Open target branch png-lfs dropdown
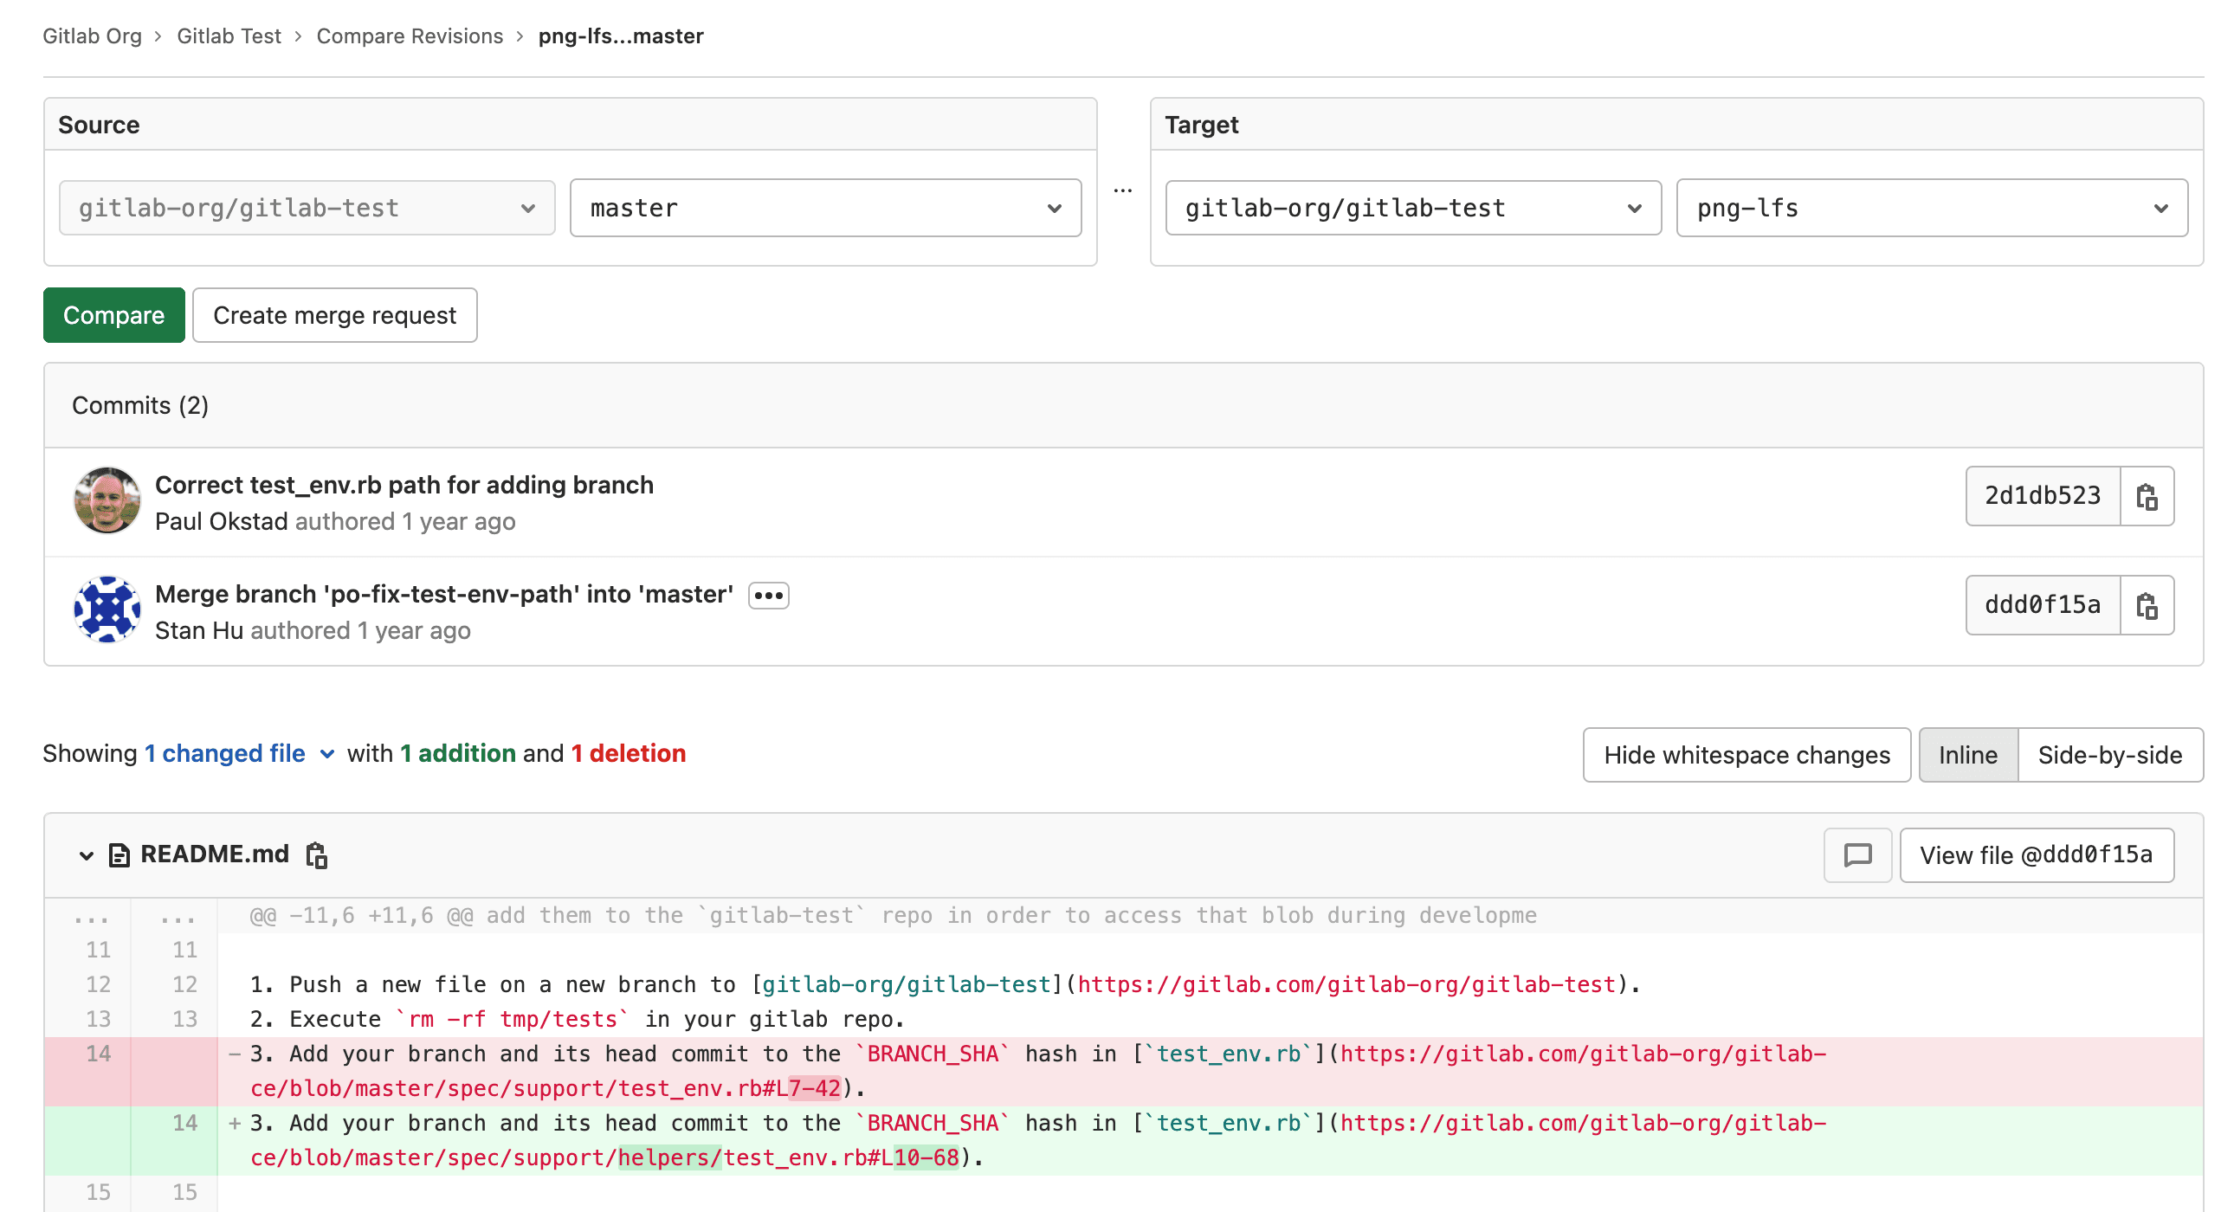Viewport: 2234px width, 1212px height. [x=1930, y=208]
